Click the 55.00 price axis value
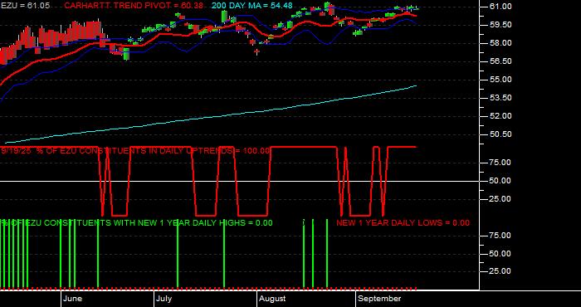581x307 pixels. click(501, 80)
